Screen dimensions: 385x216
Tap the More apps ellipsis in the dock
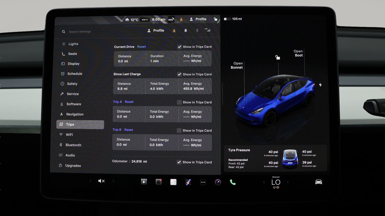[x=203, y=182]
